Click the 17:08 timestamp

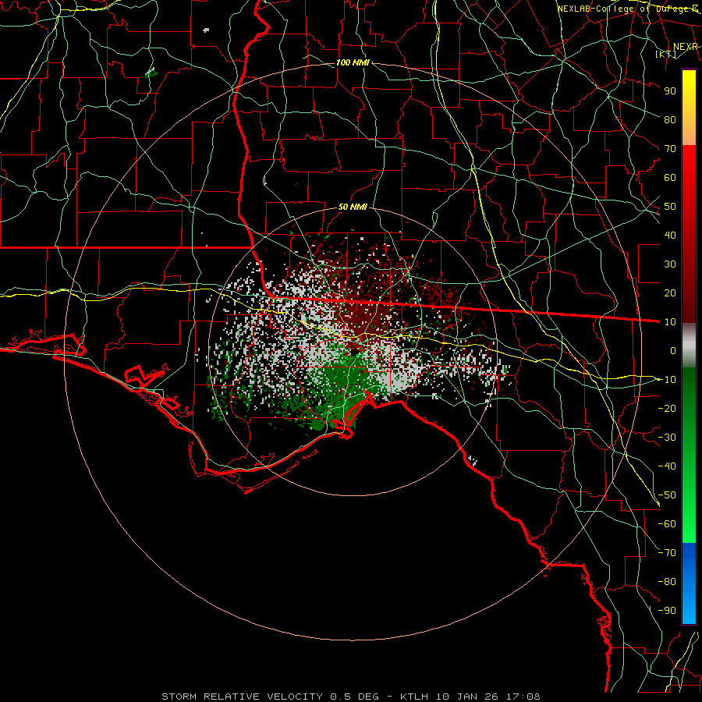point(523,697)
